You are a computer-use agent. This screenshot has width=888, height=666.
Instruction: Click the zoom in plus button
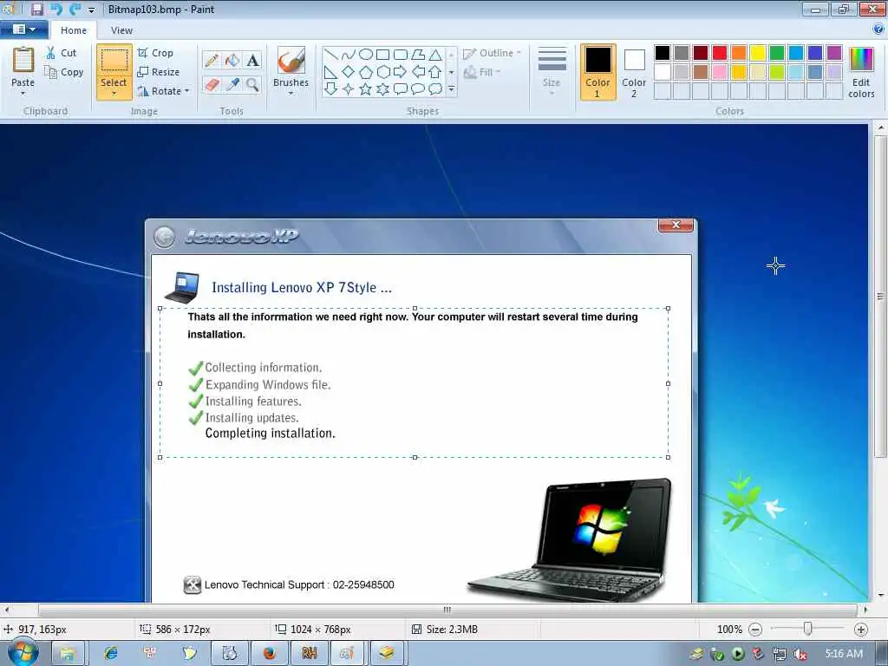[x=860, y=630]
